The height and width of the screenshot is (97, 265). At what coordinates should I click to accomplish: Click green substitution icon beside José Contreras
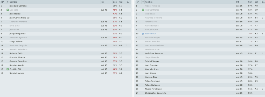[143, 10]
